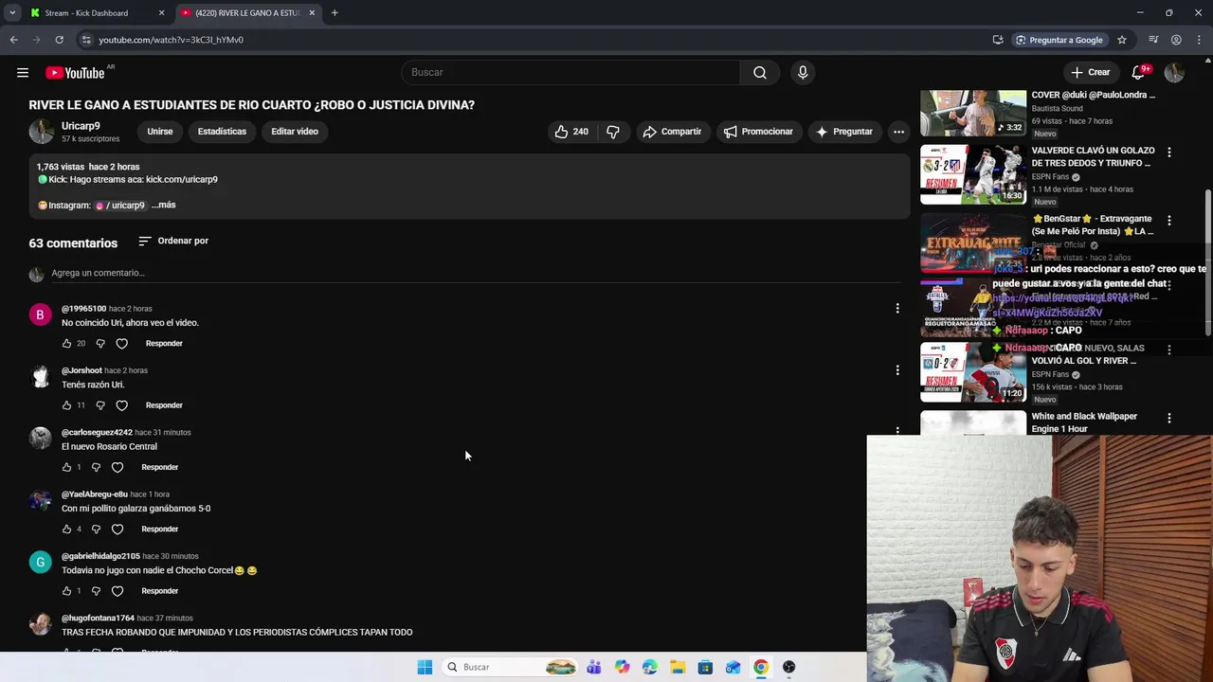The height and width of the screenshot is (682, 1213).
Task: Heart the comment by @YaelAbregu-e8u
Action: (118, 529)
